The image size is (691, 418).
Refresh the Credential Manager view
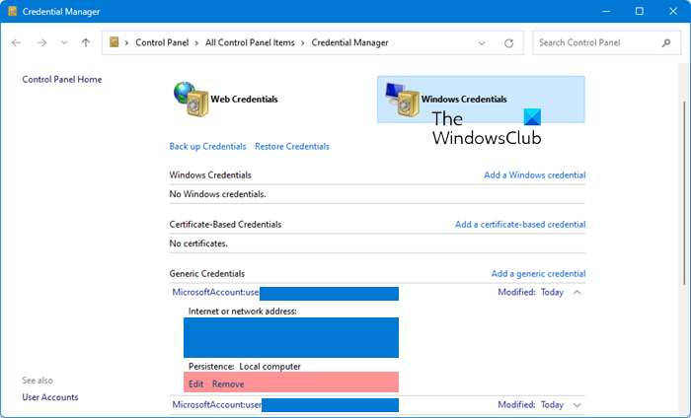click(x=509, y=43)
